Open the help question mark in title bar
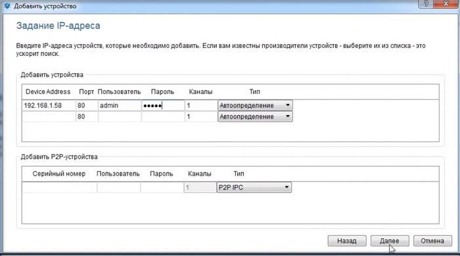The width and height of the screenshot is (460, 256). 426,4
